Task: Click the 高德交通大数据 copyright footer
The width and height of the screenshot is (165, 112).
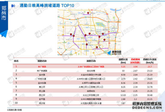Action: coord(15,110)
